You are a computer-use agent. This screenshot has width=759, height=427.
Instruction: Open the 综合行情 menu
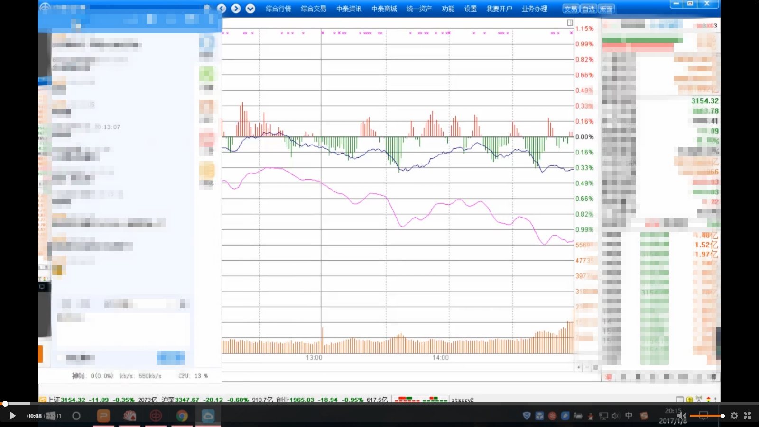[278, 9]
